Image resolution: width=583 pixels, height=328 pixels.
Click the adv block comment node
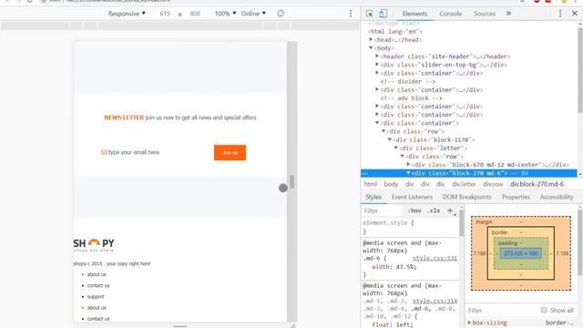click(x=411, y=97)
